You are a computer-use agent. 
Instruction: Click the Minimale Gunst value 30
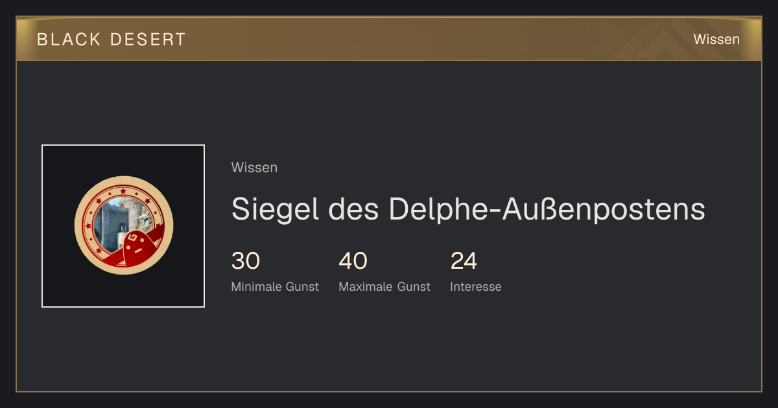[246, 261]
